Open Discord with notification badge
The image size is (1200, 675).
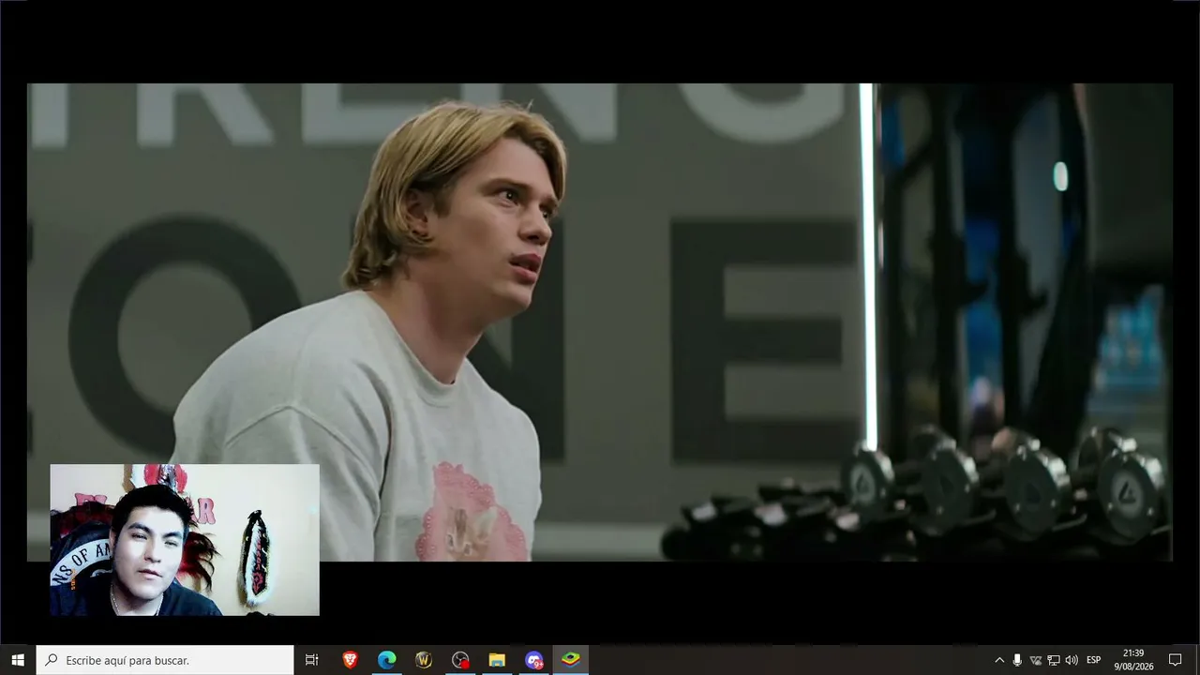(x=533, y=660)
